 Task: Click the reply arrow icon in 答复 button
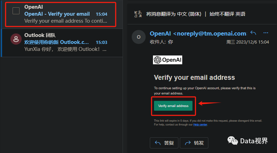158,143
